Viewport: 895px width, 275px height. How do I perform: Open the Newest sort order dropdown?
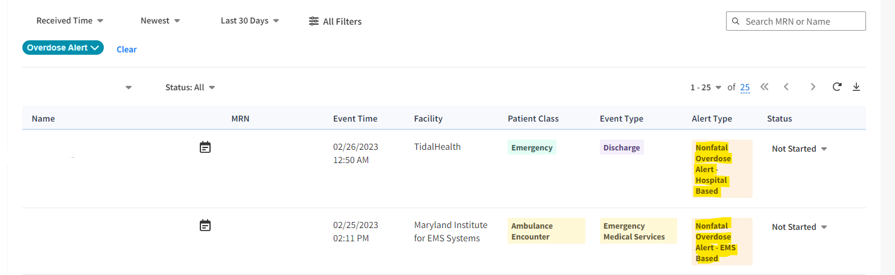[x=161, y=20]
